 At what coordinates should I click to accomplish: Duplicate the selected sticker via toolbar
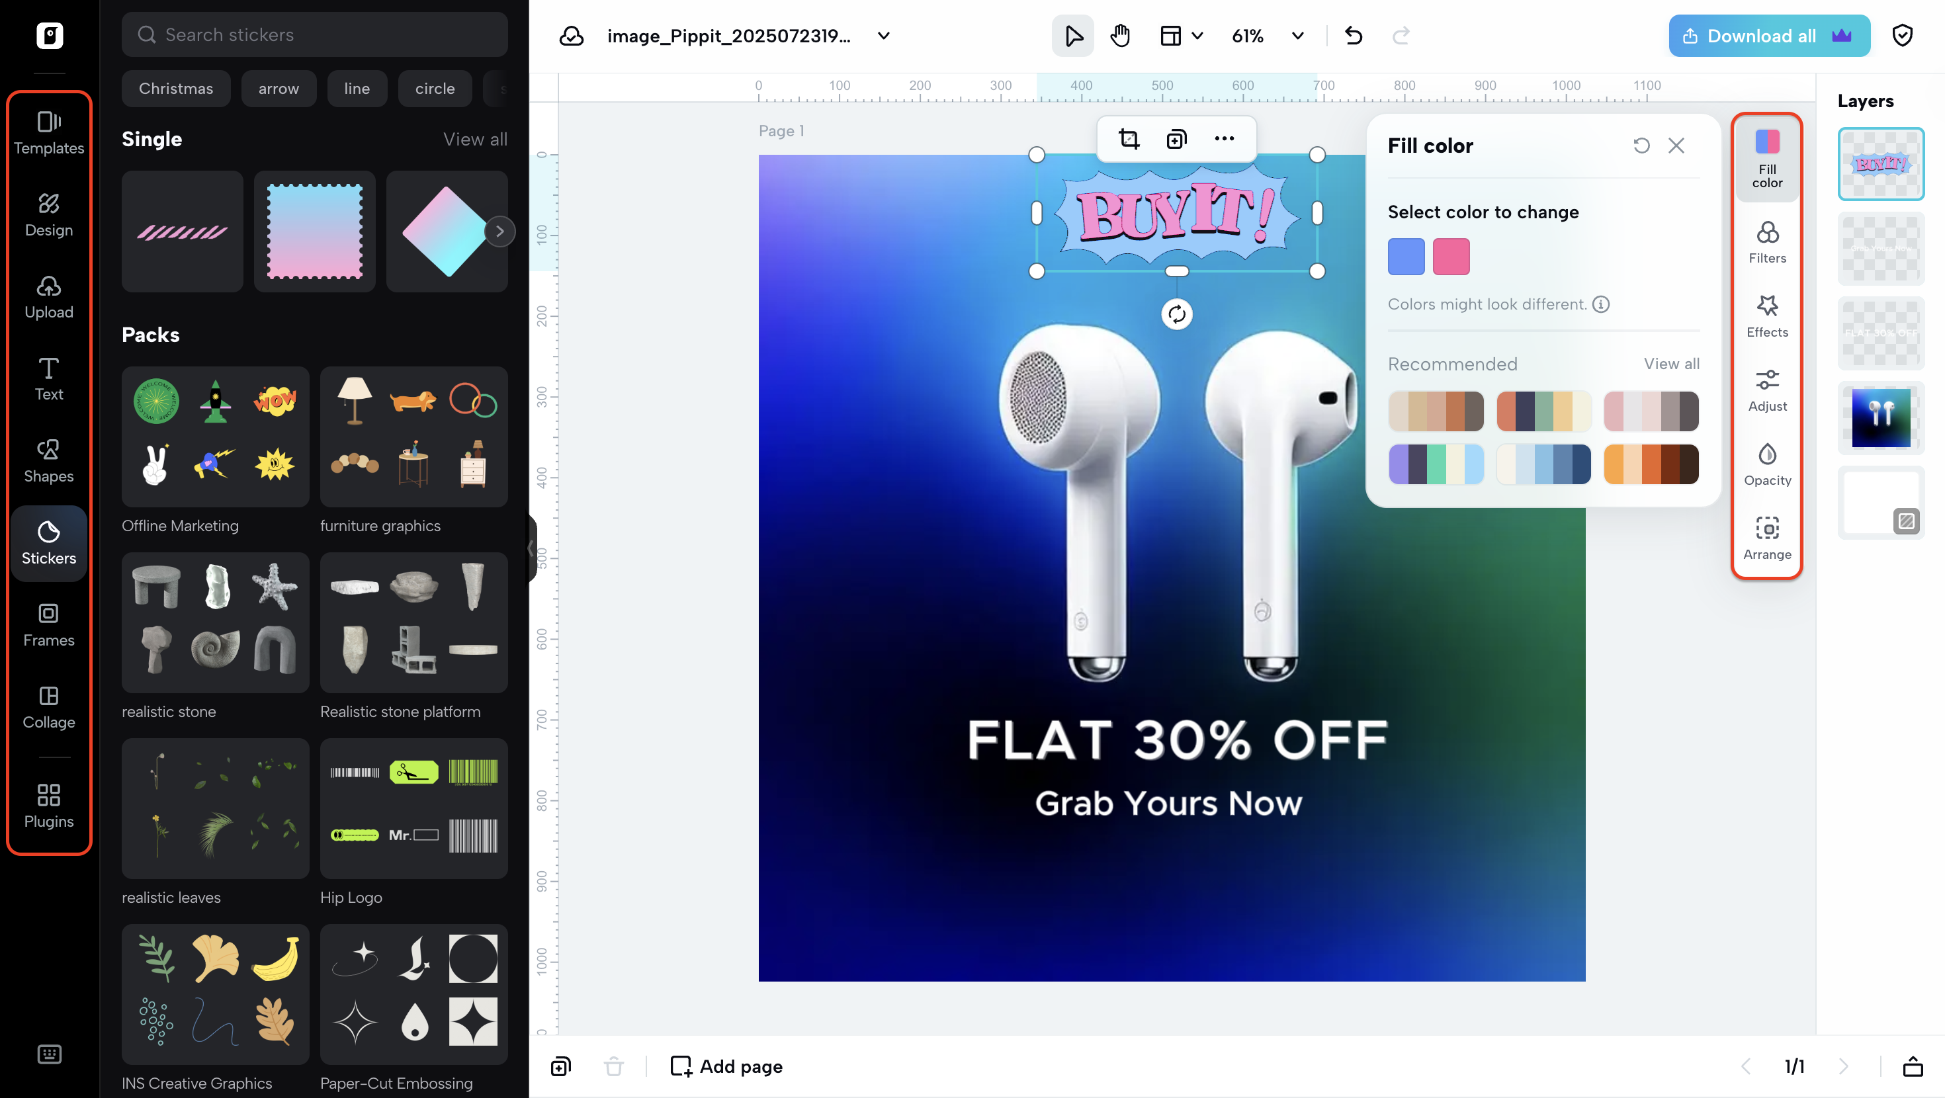(x=1176, y=139)
